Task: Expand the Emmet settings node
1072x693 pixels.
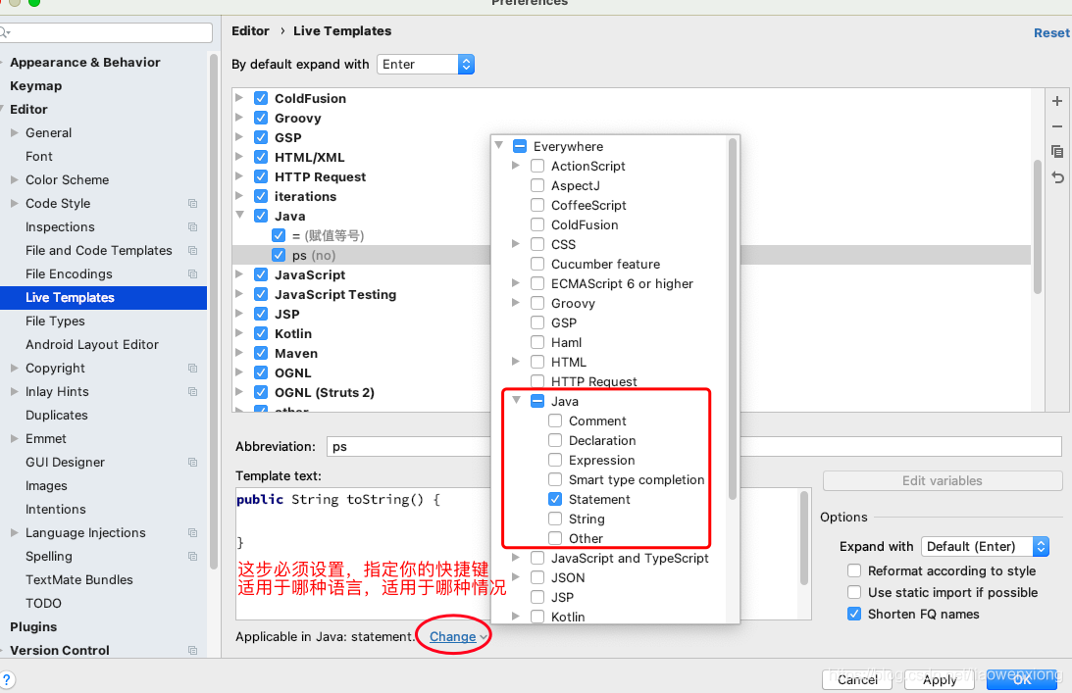Action: [15, 438]
